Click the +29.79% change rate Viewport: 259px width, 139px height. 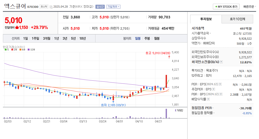pos(39,27)
